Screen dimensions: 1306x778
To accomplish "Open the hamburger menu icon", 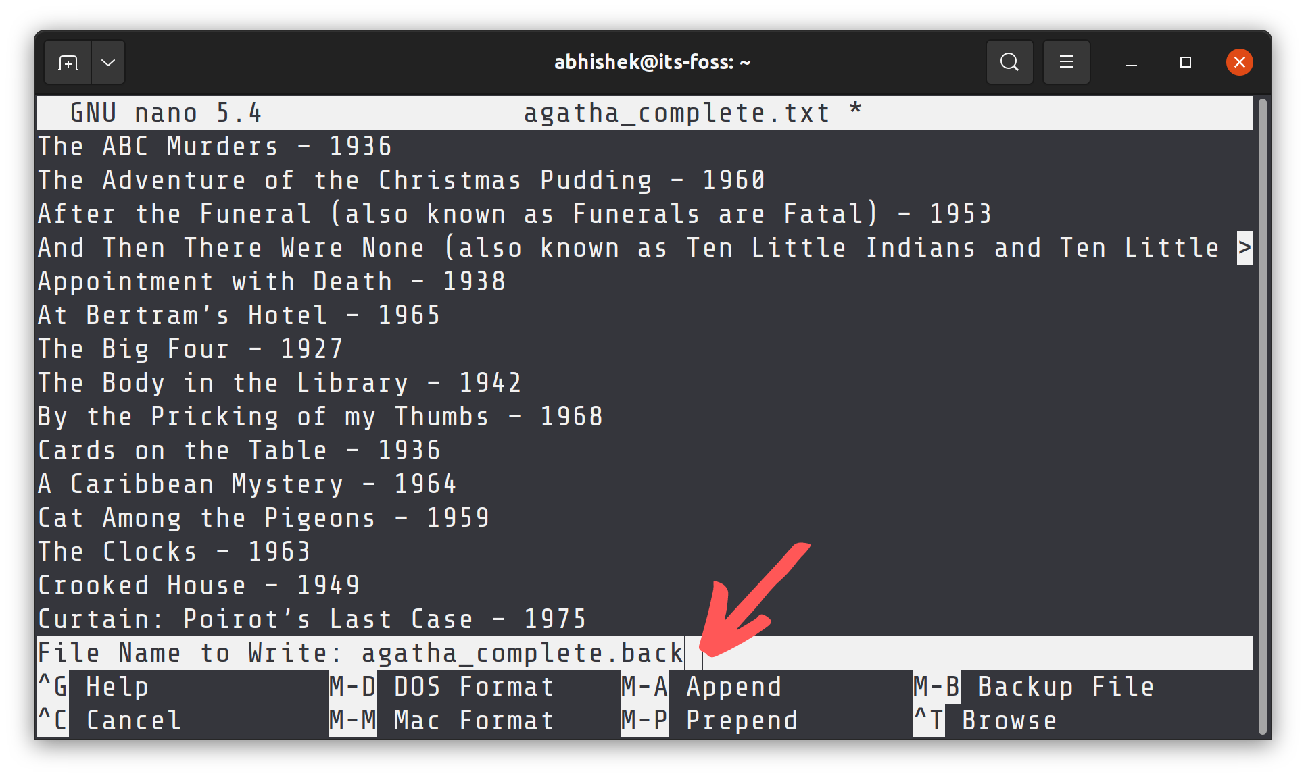I will pyautogui.click(x=1066, y=62).
